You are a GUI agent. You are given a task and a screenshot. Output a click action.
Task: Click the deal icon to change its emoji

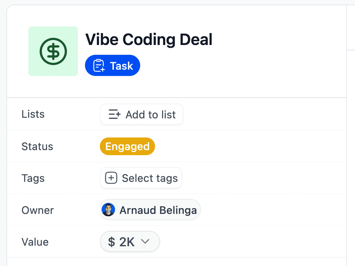[x=53, y=51]
